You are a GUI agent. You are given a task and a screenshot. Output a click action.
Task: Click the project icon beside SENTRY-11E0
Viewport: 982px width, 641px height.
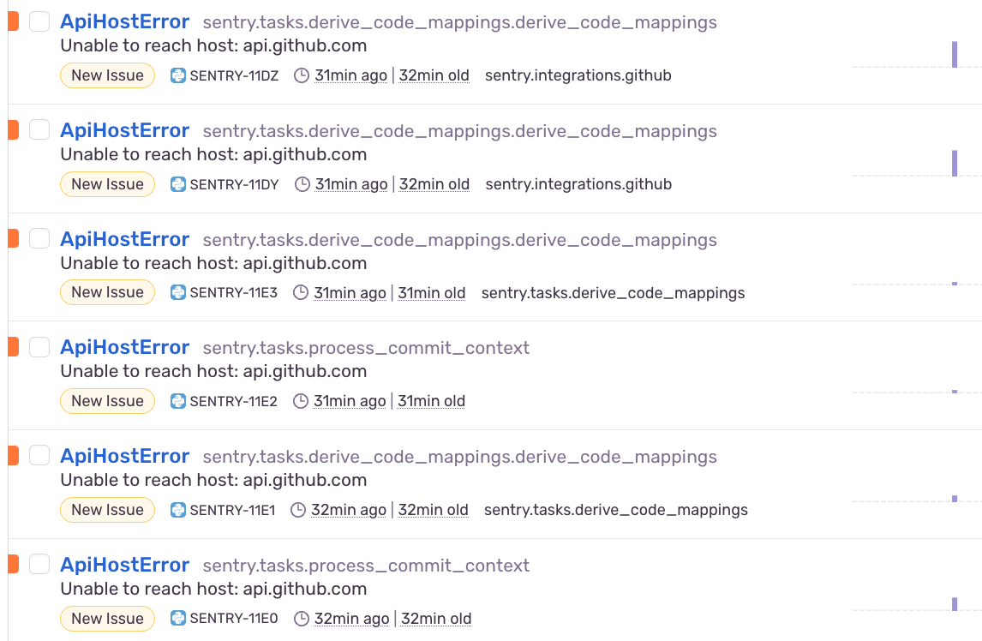[x=177, y=619]
